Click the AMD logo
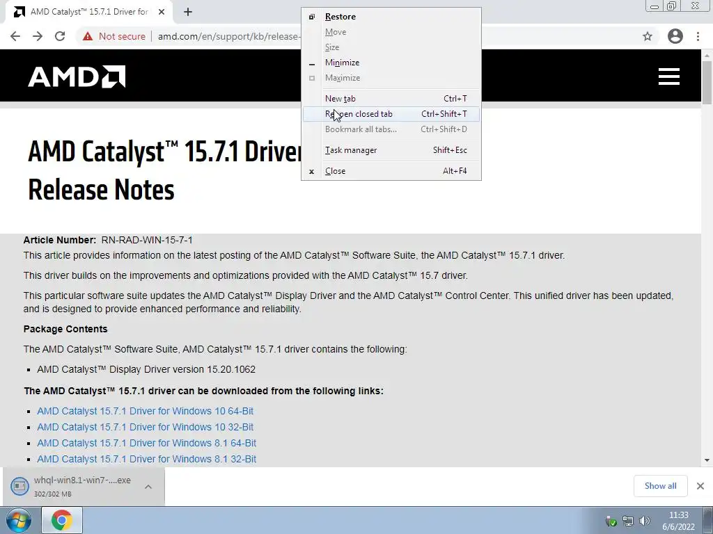The height and width of the screenshot is (534, 713). coord(77,76)
